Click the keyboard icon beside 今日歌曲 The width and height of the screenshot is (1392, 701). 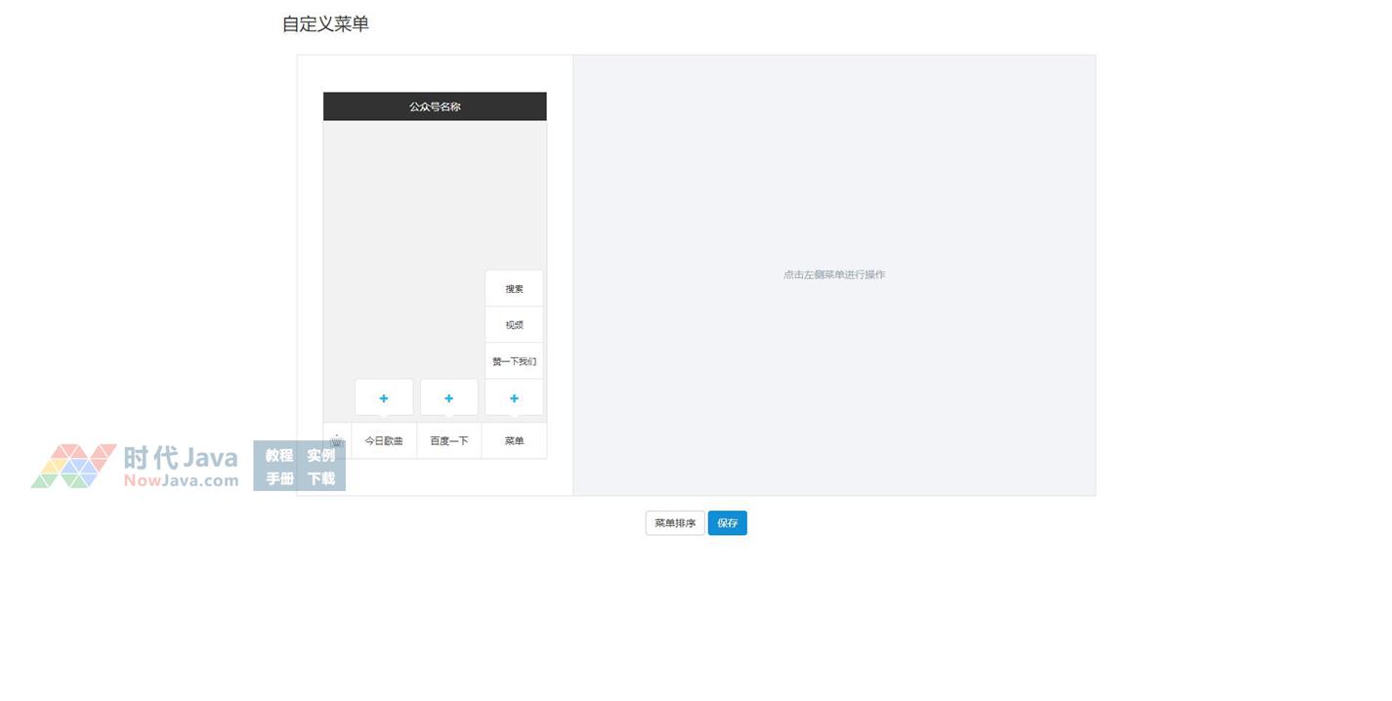(x=337, y=441)
